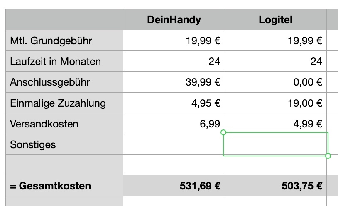The width and height of the screenshot is (338, 206).
Task: Select DeinHandy's 6,99 Versandkosten cell
Action: point(174,124)
